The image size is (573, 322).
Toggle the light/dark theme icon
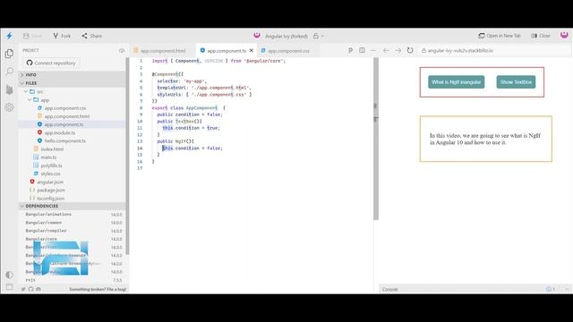click(x=10, y=275)
